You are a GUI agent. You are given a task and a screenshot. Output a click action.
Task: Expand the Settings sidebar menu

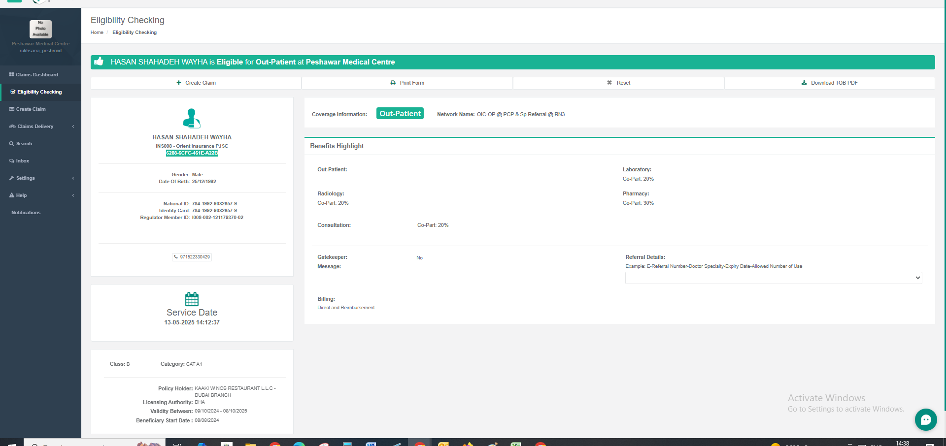[x=40, y=178]
